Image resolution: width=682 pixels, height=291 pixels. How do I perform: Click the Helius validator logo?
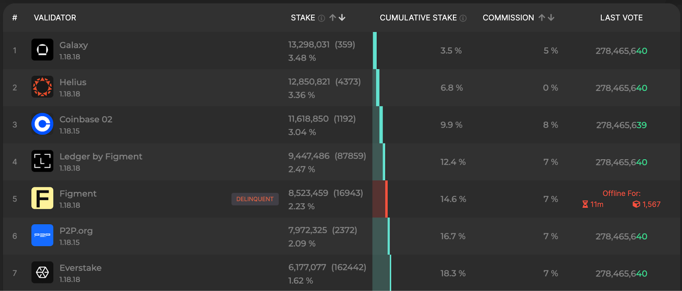(42, 87)
